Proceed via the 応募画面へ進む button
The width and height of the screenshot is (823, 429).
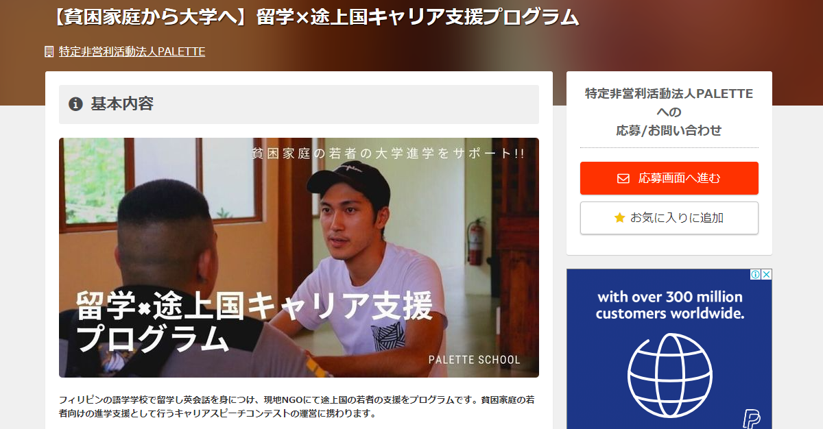pyautogui.click(x=669, y=178)
